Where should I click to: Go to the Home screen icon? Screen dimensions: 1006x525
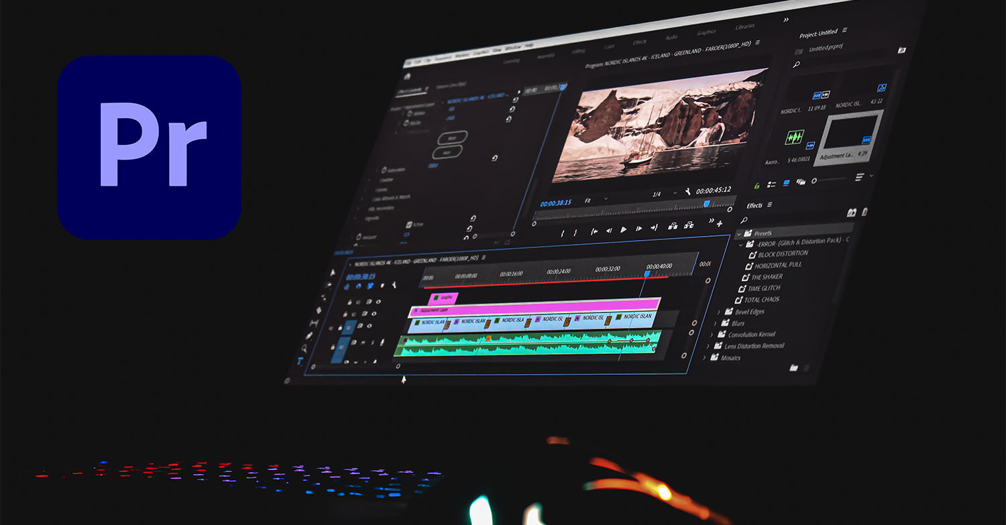407,76
